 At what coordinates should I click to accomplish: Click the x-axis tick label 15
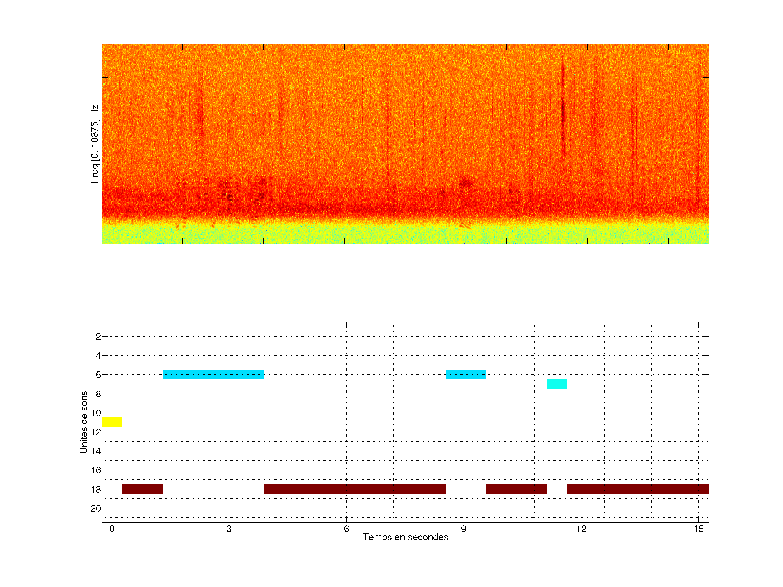click(698, 529)
